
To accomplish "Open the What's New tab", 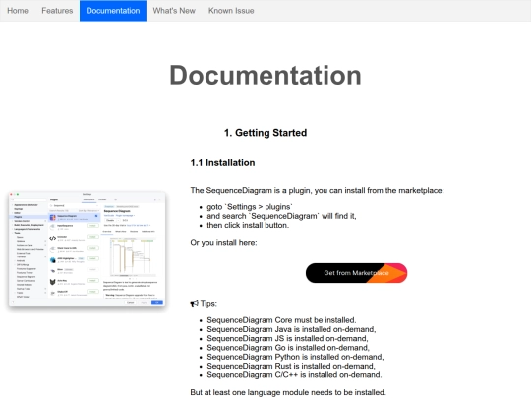I will [x=174, y=11].
